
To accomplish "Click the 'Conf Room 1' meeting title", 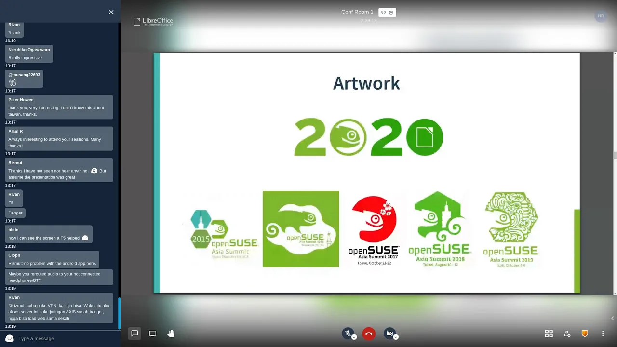I will click(357, 12).
